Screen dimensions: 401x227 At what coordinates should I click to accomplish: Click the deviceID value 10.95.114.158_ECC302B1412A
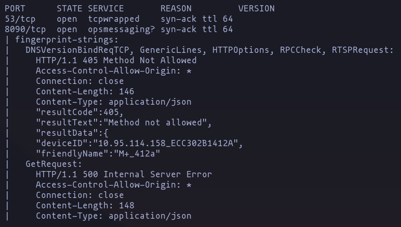pos(166,144)
